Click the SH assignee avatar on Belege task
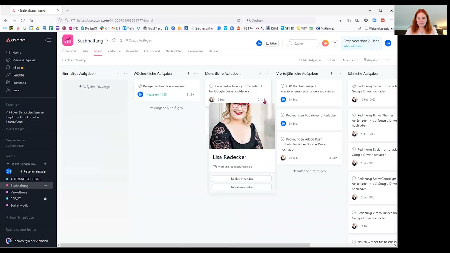Image resolution: width=450 pixels, height=253 pixels. point(140,95)
